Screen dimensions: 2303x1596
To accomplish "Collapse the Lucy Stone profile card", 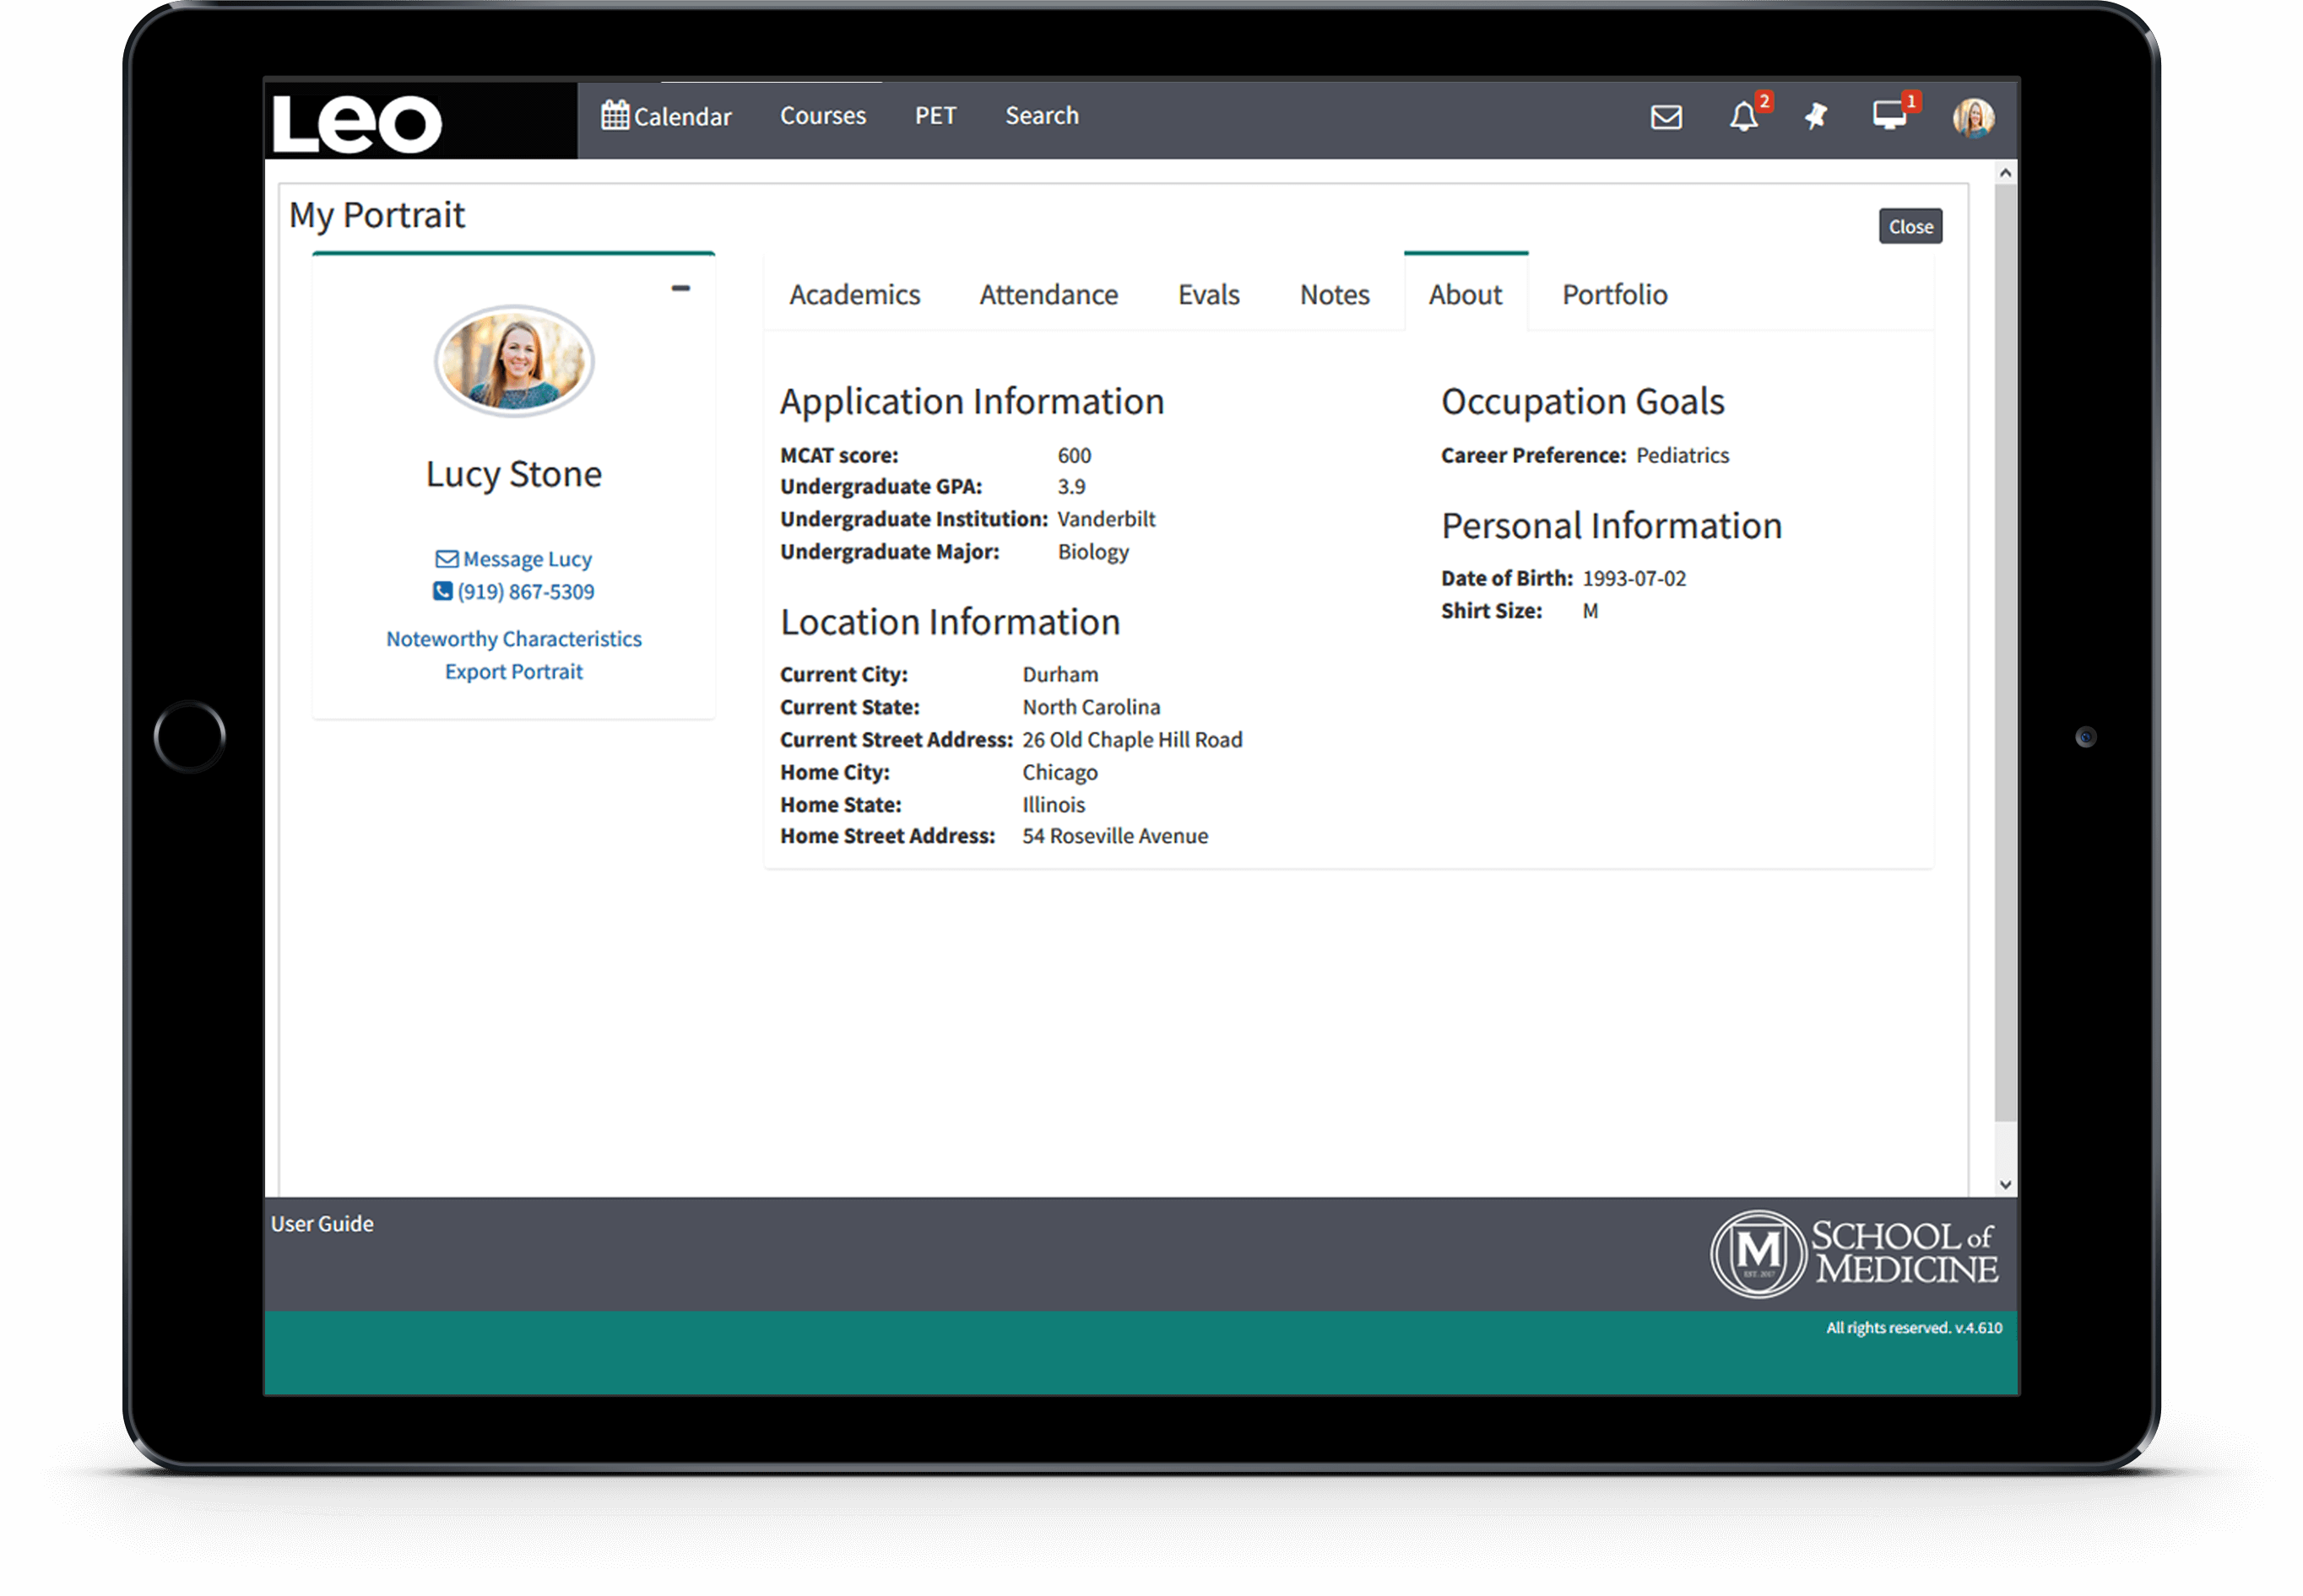I will click(x=680, y=288).
